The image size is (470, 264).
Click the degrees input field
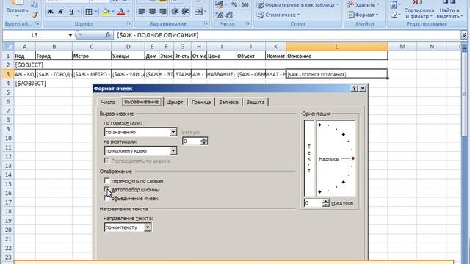314,203
